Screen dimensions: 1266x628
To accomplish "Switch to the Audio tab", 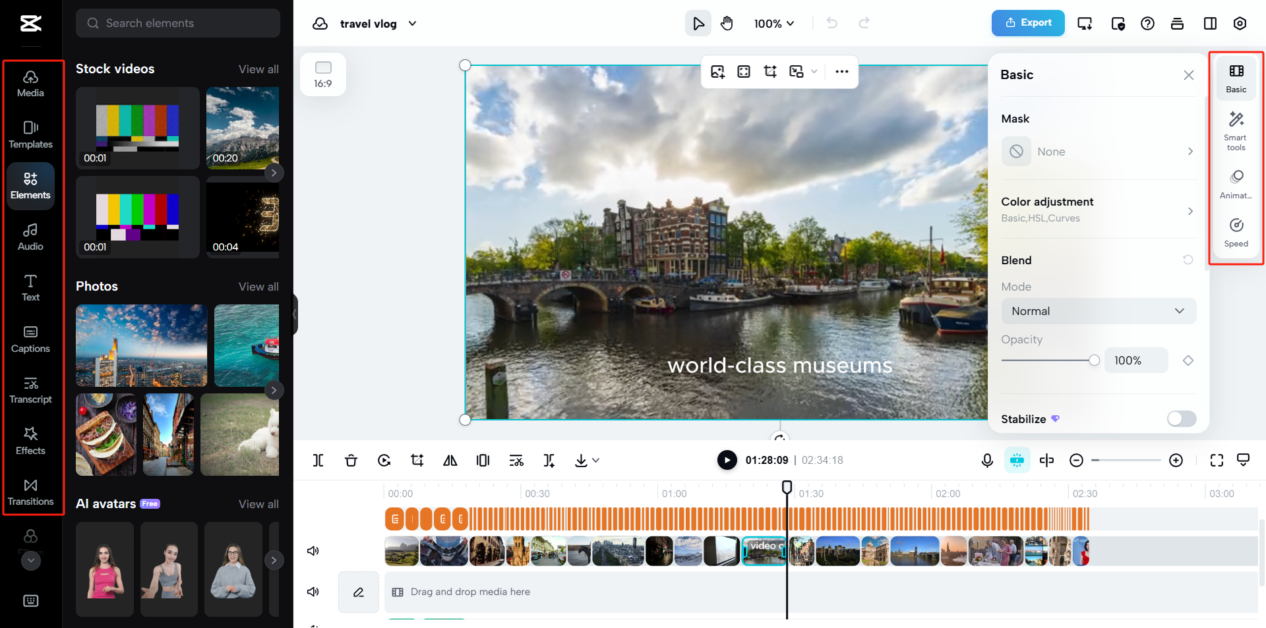I will click(30, 237).
